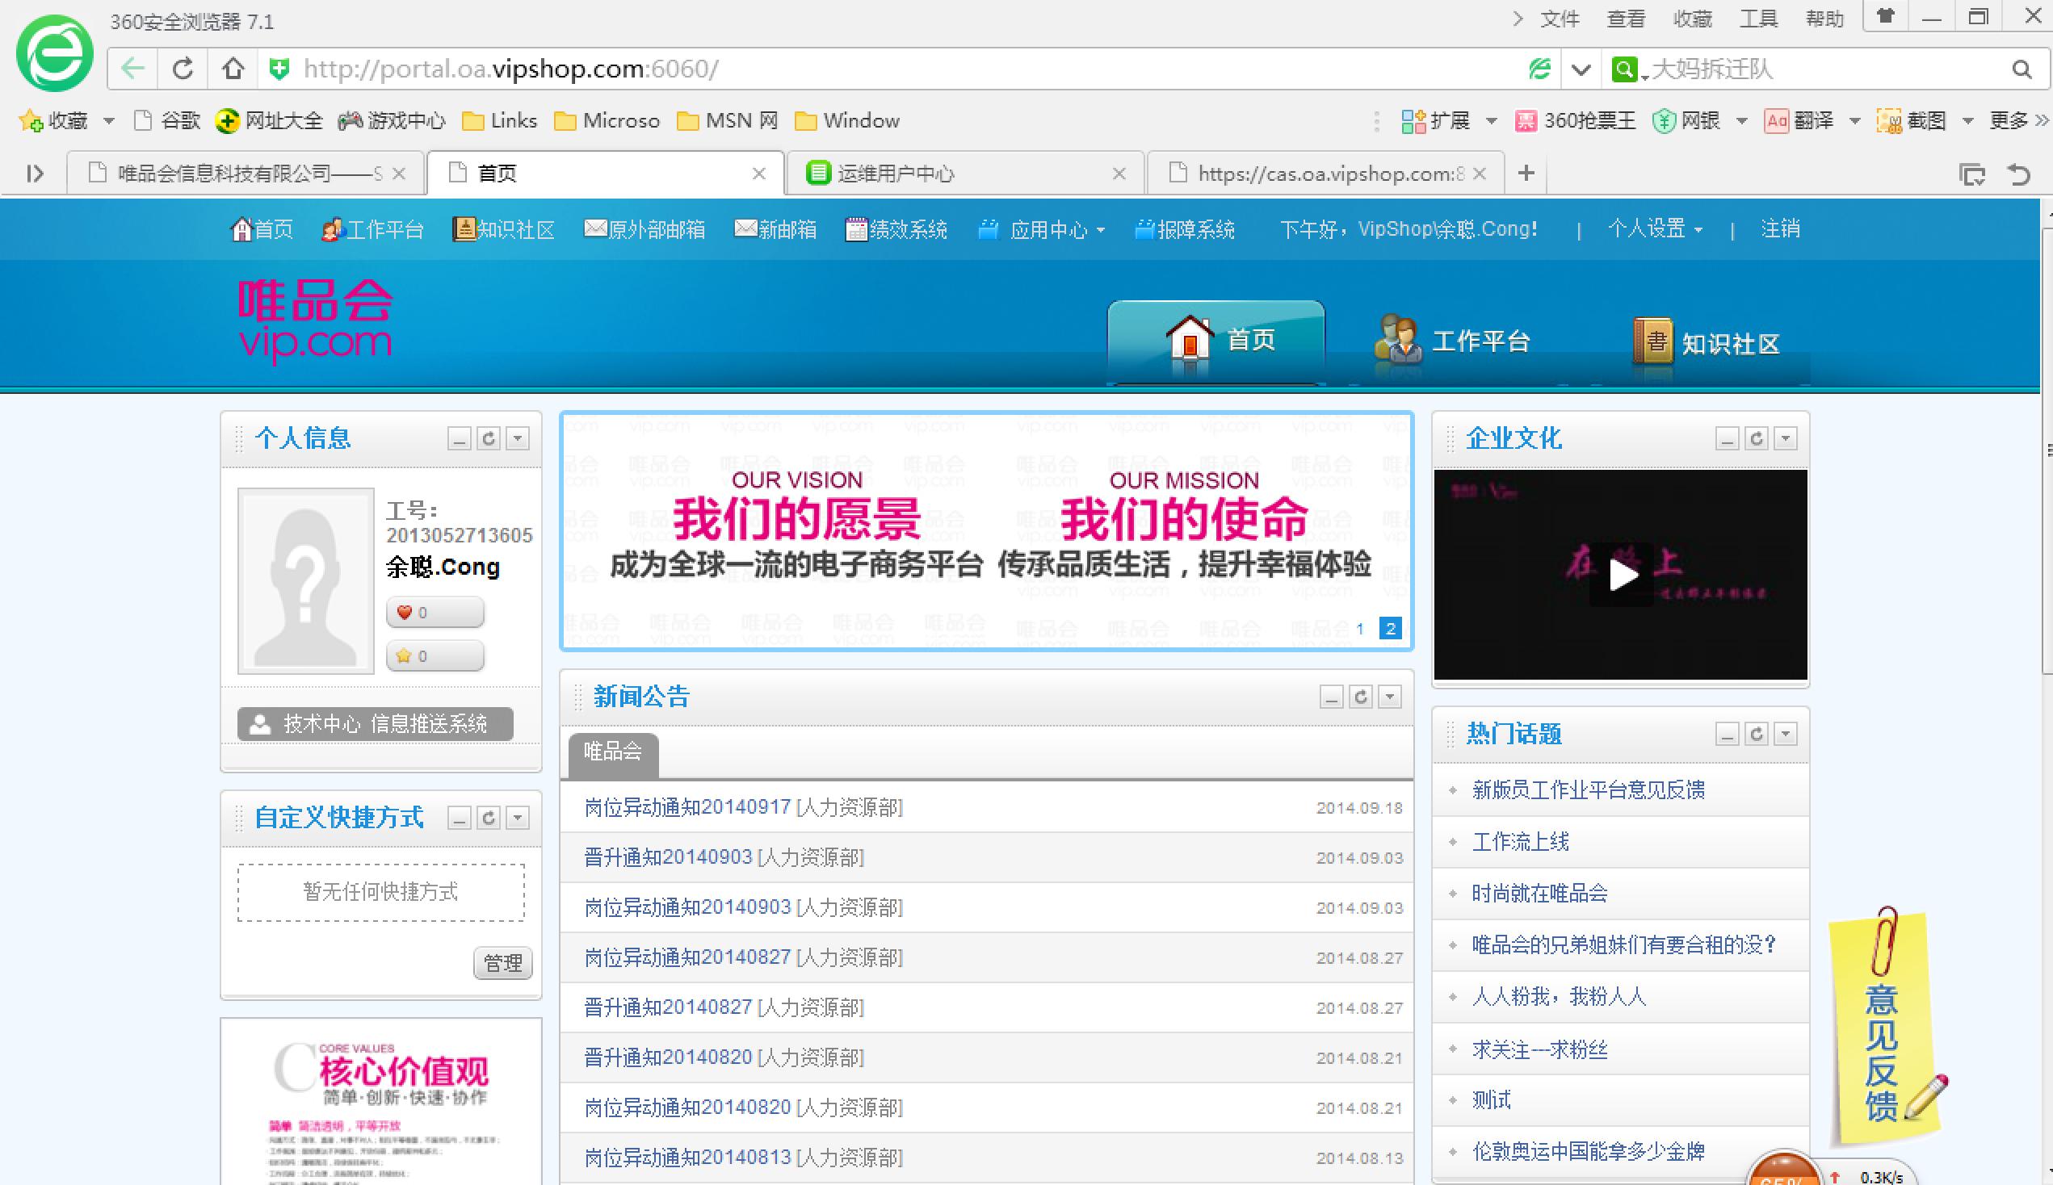
Task: Minimize the 新闻公告 panel
Action: pyautogui.click(x=1332, y=697)
